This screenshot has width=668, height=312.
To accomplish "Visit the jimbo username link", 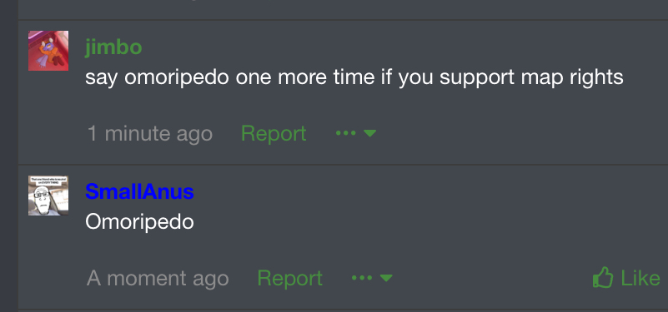I will click(x=113, y=47).
